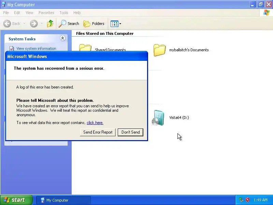This screenshot has height=205, width=273.
Task: Click the Forward arrow icon
Action: pyautogui.click(x=34, y=24)
